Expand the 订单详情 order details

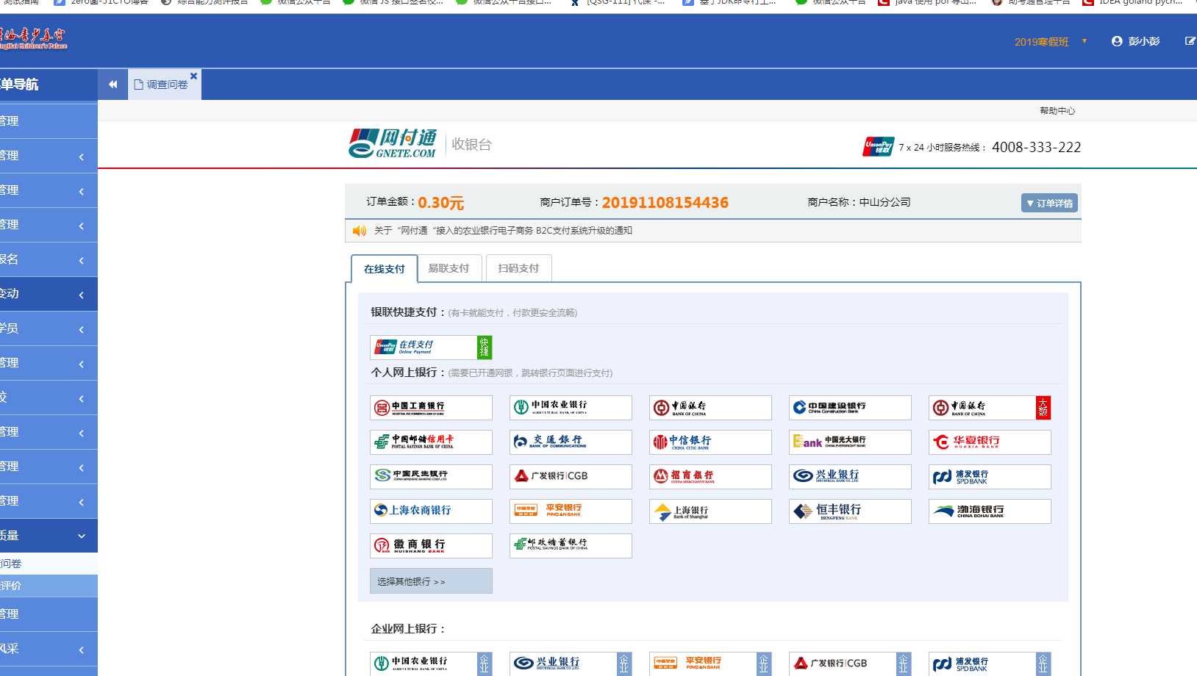click(x=1049, y=203)
